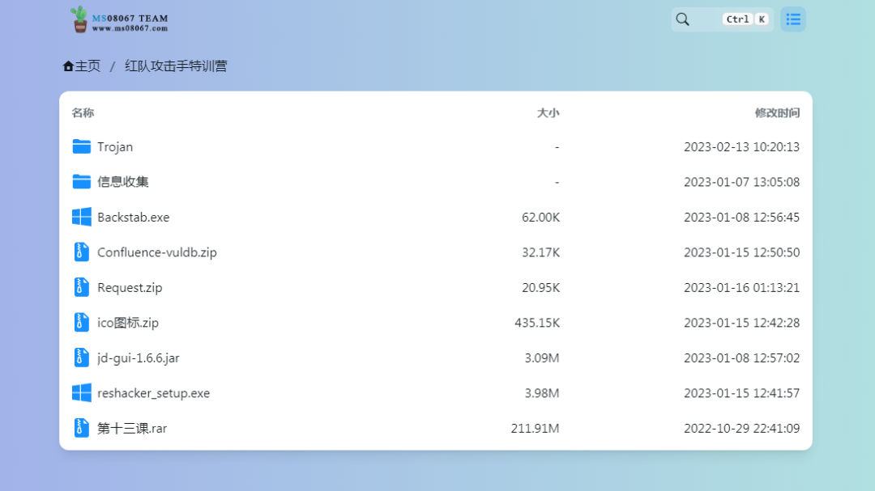Open jd-gui-1.6.6.jar file name
Screen dimensions: 875x491
(x=139, y=358)
